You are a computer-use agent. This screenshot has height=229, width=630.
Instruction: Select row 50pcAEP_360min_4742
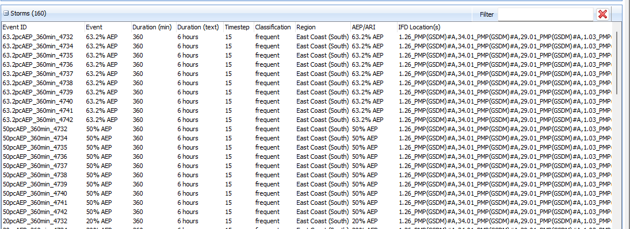tap(307, 212)
